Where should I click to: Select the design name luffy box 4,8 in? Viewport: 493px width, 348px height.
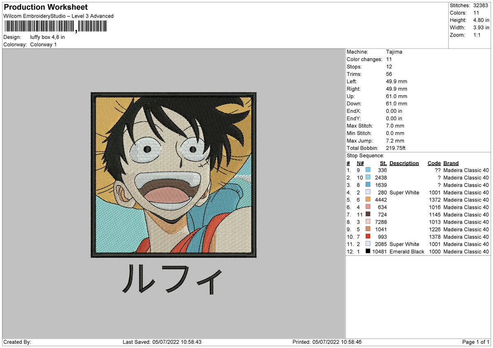(47, 37)
